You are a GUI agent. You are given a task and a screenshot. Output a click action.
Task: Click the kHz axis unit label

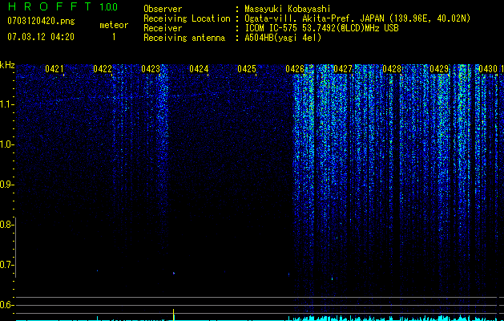[x=7, y=65]
